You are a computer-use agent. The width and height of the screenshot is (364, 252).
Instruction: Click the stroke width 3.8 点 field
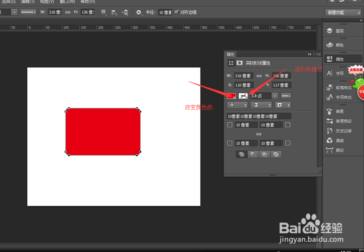[x=261, y=96]
